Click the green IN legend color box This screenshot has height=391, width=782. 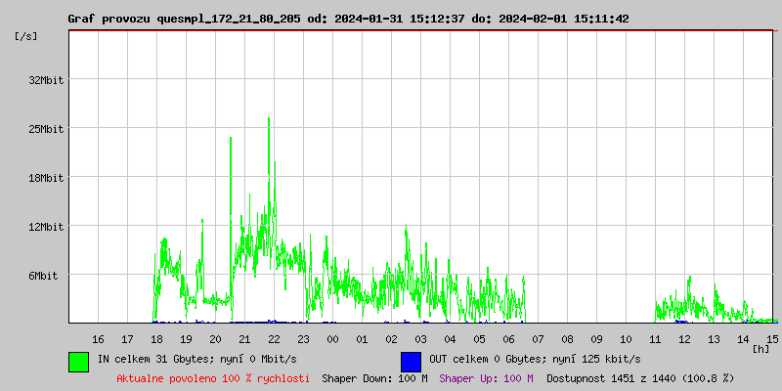[x=78, y=361]
